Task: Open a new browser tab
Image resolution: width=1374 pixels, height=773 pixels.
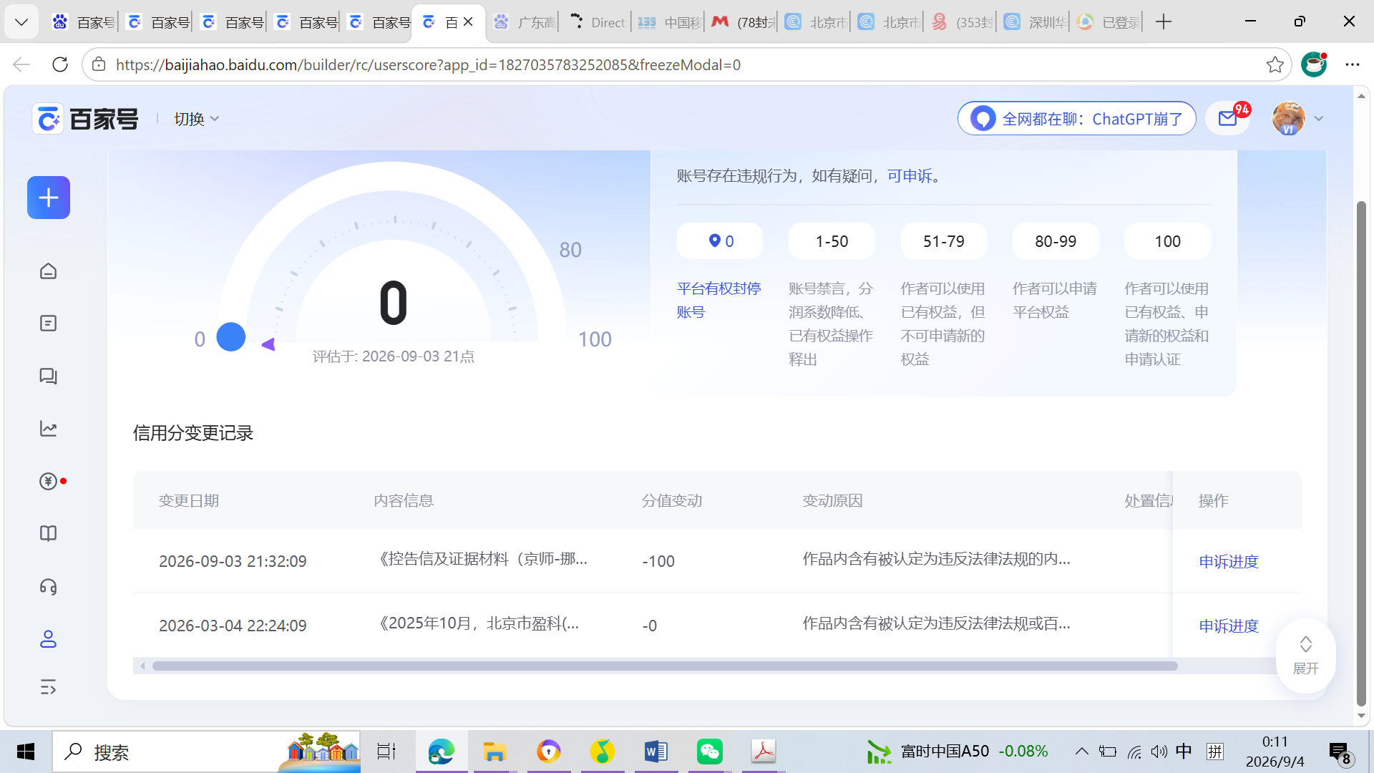Action: coord(1164,22)
